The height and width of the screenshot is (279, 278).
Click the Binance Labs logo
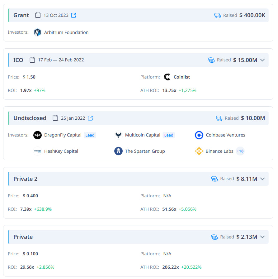pyautogui.click(x=199, y=151)
